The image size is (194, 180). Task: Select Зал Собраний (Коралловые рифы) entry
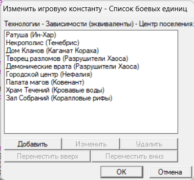[59, 98]
